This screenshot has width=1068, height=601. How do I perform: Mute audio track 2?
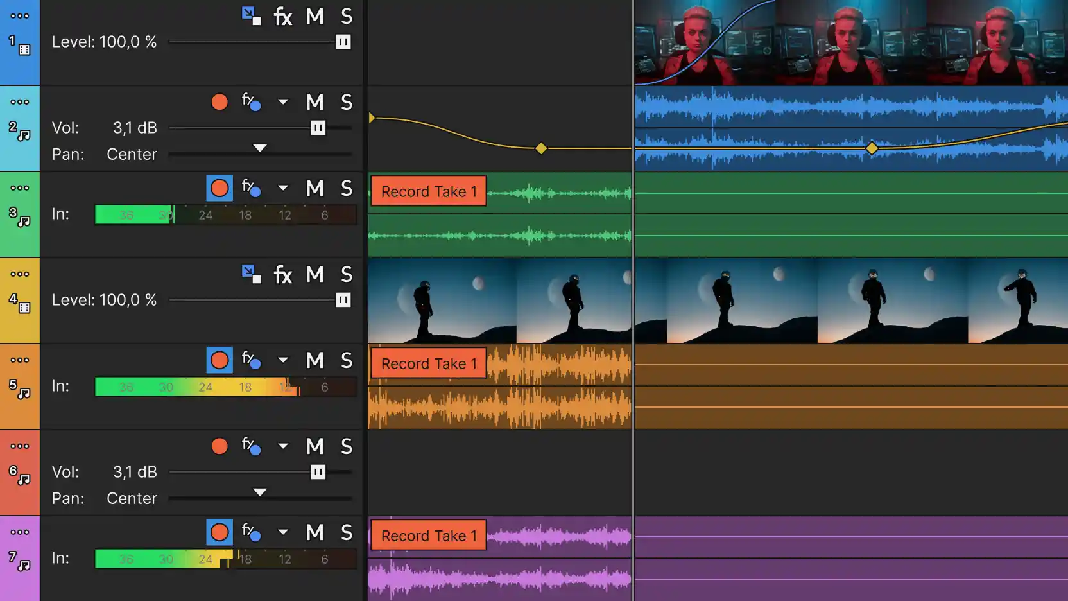(314, 102)
